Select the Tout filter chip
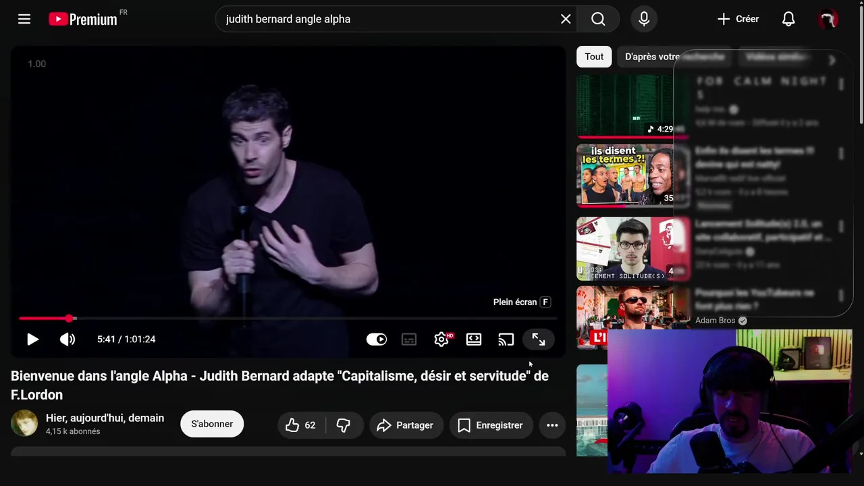864x486 pixels. [594, 57]
